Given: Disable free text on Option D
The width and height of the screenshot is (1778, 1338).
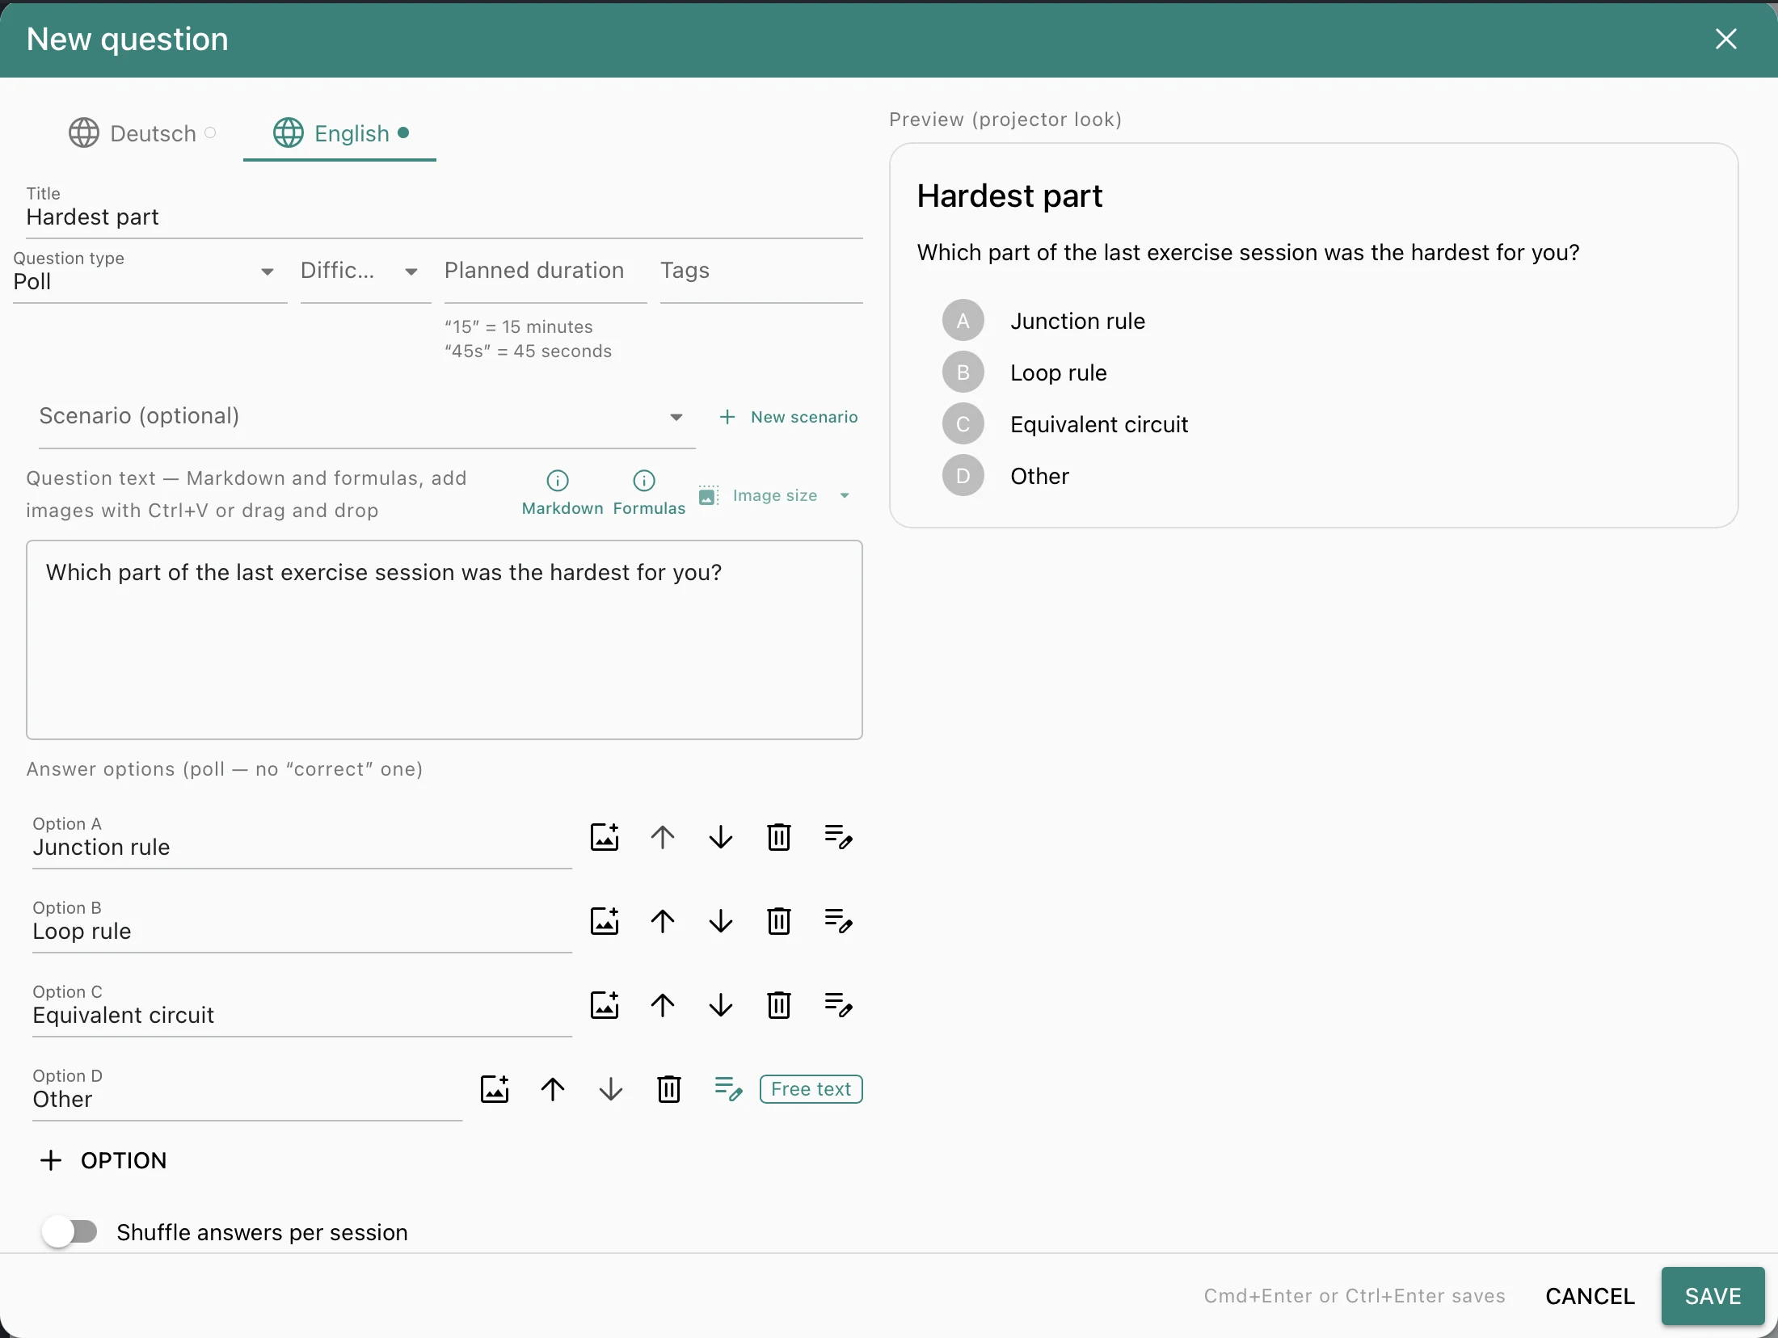Looking at the screenshot, I should pyautogui.click(x=728, y=1089).
